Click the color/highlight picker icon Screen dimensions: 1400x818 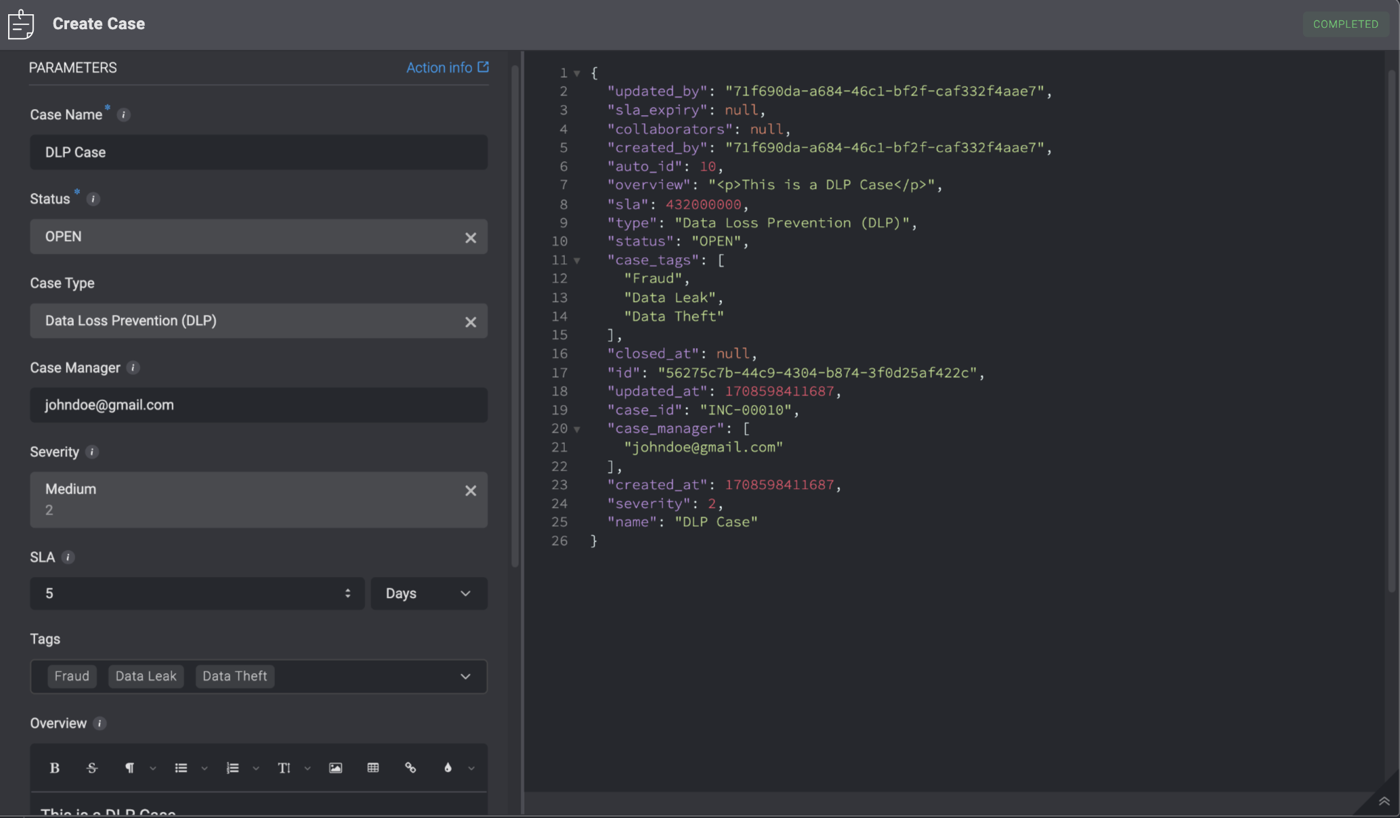(448, 769)
